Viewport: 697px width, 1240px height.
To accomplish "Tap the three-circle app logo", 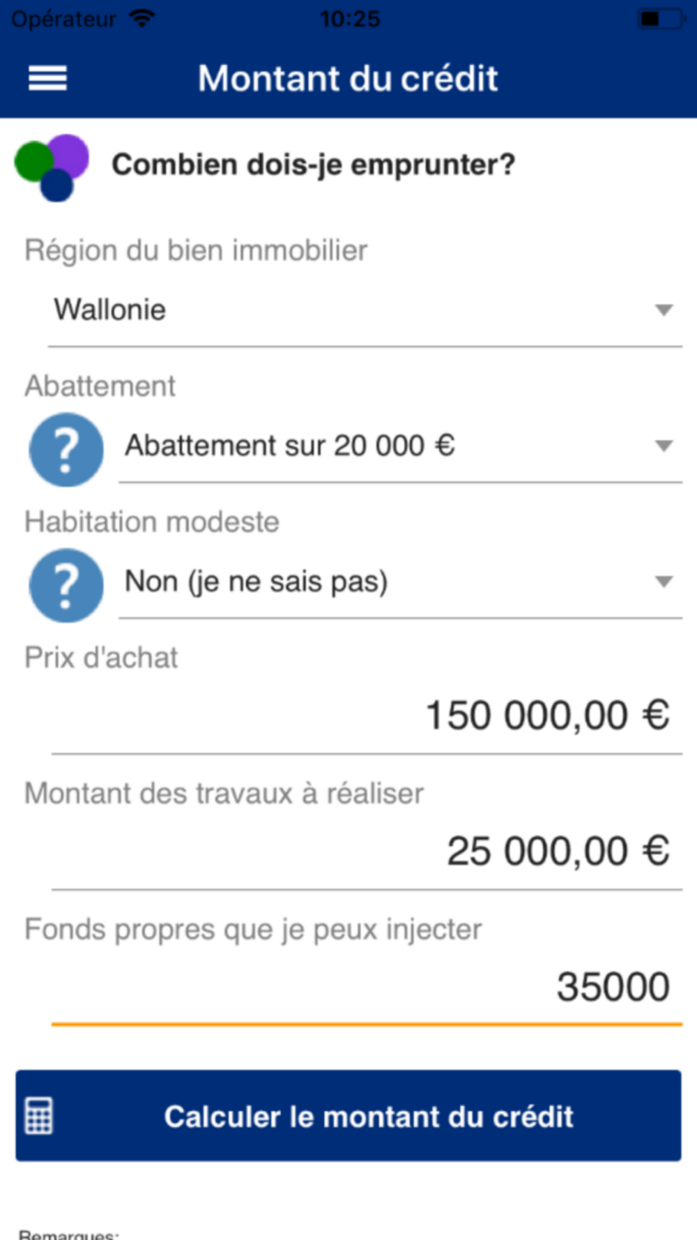I will click(52, 167).
